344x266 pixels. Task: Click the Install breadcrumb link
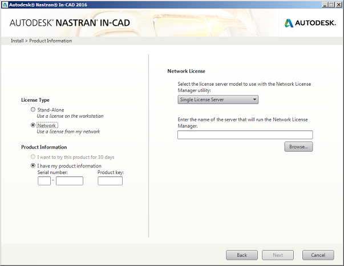17,41
